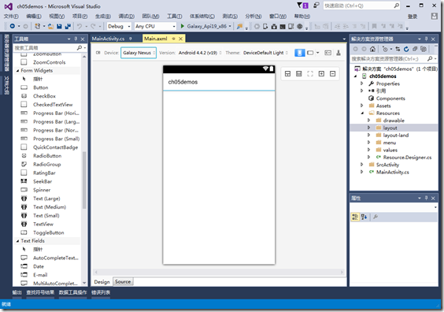Viewport: 444px width, 312px height.
Task: Click the Categorized icon in Properties panel
Action: pos(355,217)
